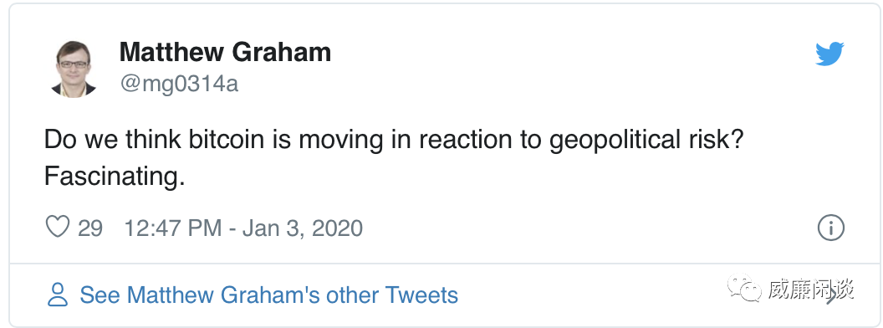Screen dimensions: 883x328
Task: Like the tweet with the heart icon
Action: pyautogui.click(x=57, y=227)
